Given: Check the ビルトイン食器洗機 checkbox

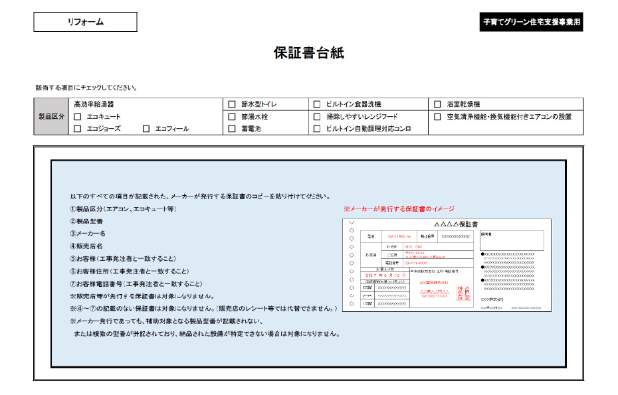Looking at the screenshot, I should [317, 104].
